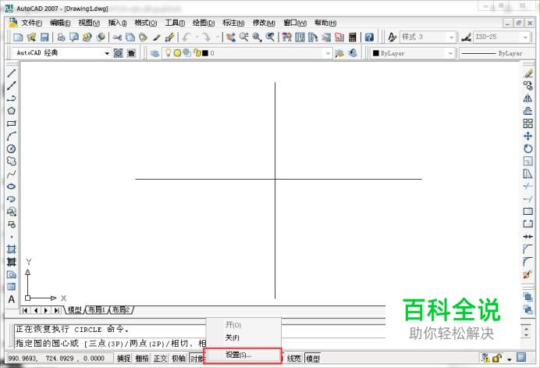Screen dimensions: 540x368
Task: Select the Hatch tool
Action: pos(12,249)
